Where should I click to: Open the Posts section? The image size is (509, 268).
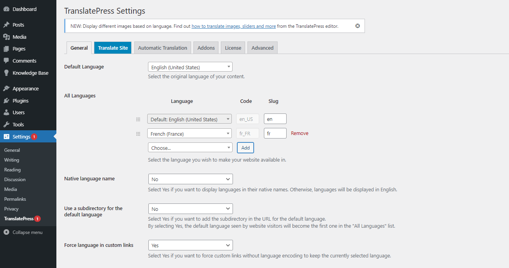18,24
